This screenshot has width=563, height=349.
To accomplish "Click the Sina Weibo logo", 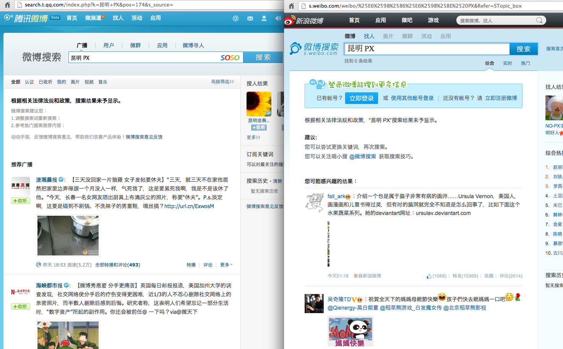I will tap(304, 20).
